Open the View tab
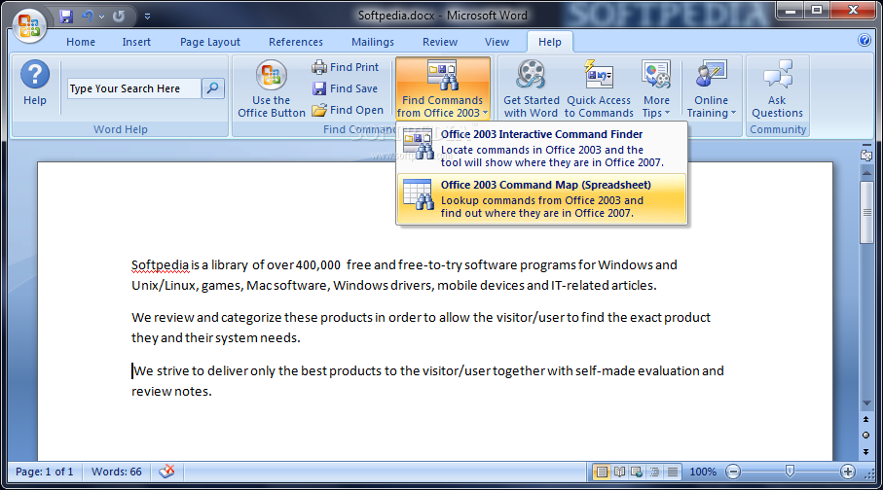This screenshot has width=883, height=490. [497, 42]
